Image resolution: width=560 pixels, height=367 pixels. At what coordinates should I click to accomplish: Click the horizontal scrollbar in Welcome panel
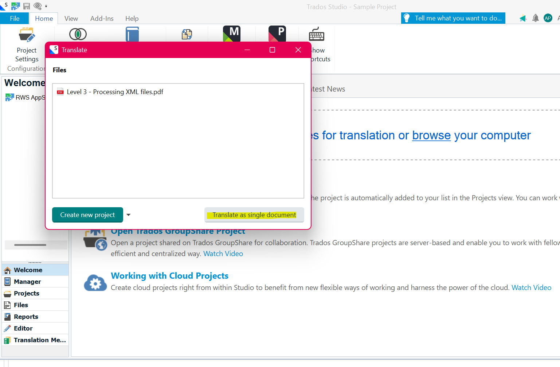[30, 245]
